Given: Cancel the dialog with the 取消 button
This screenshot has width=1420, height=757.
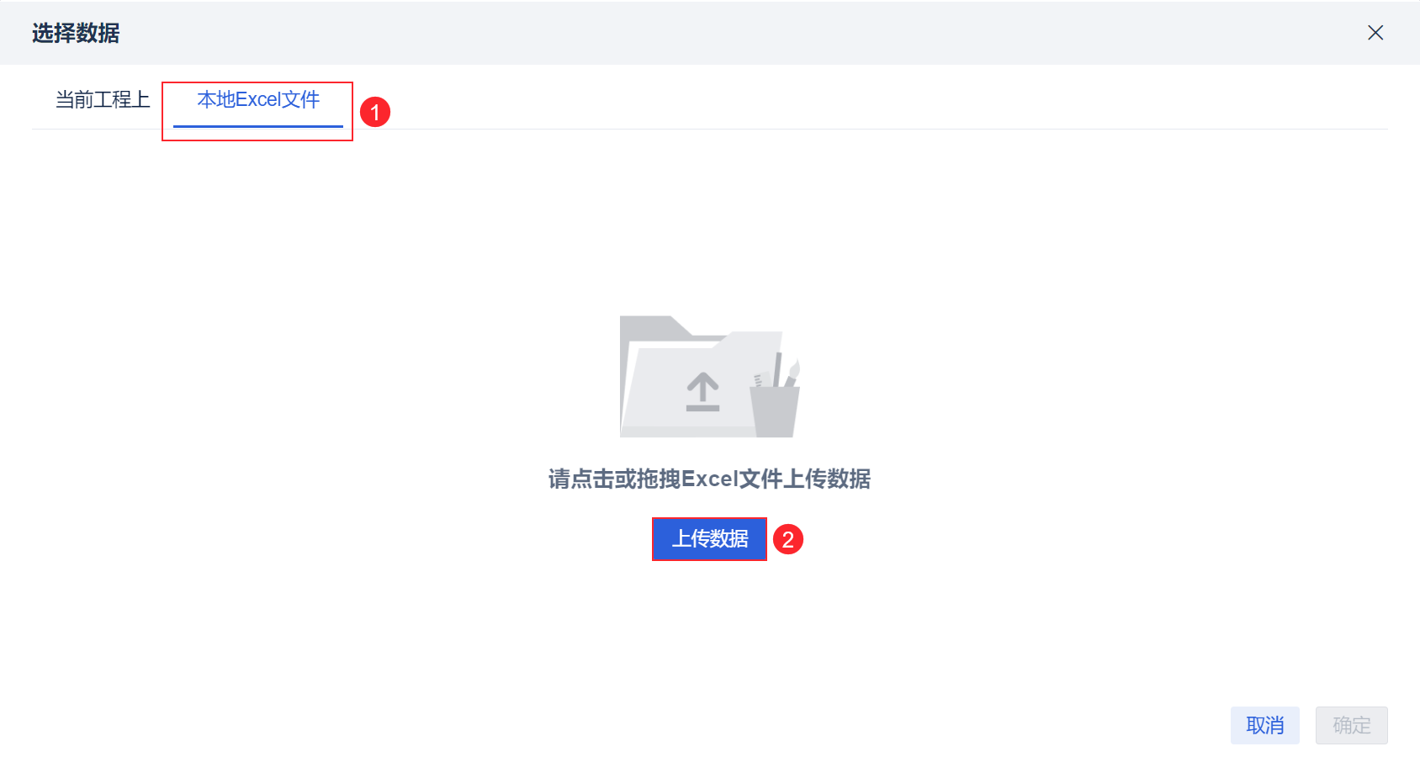Looking at the screenshot, I should [1265, 725].
